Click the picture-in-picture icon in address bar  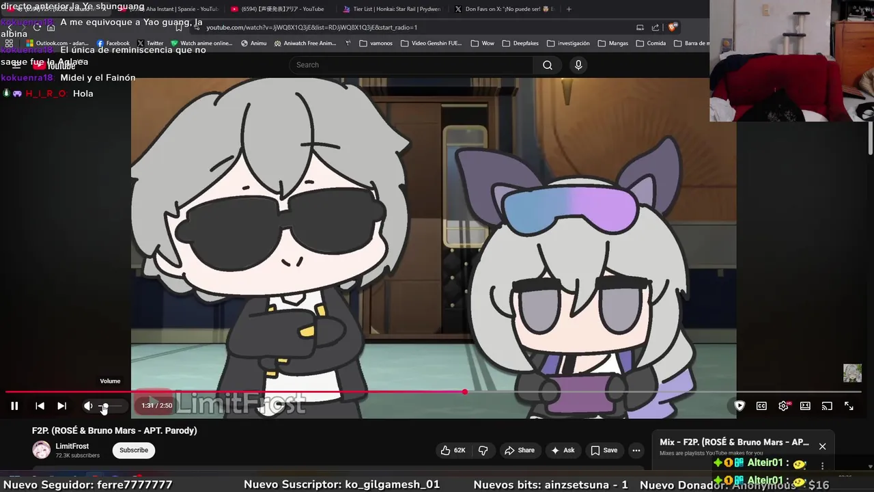[640, 27]
